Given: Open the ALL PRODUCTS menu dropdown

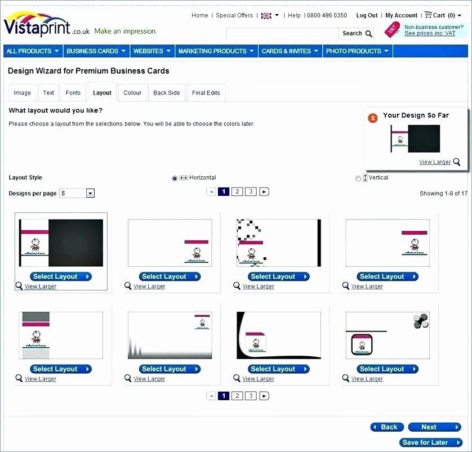Looking at the screenshot, I should click(33, 51).
